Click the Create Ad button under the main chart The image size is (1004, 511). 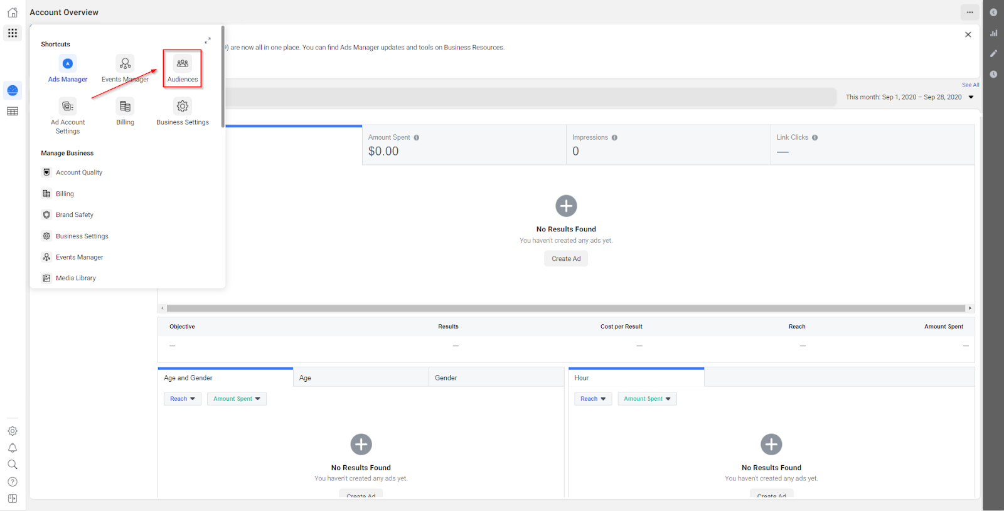[566, 259]
